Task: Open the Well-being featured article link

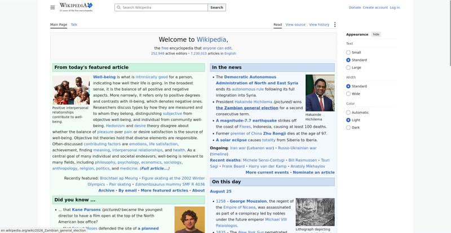Action: (x=104, y=77)
